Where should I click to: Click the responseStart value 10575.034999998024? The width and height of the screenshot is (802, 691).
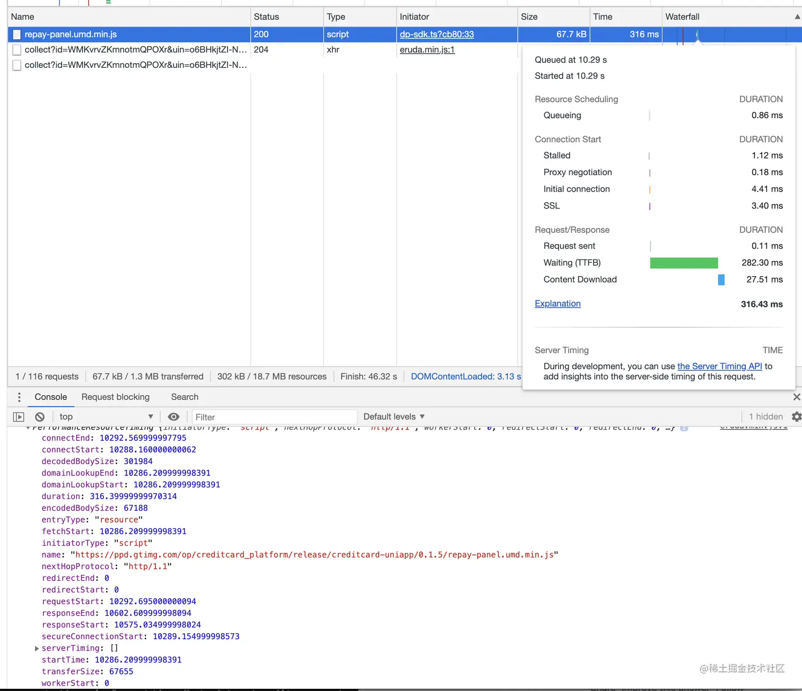[x=157, y=625]
